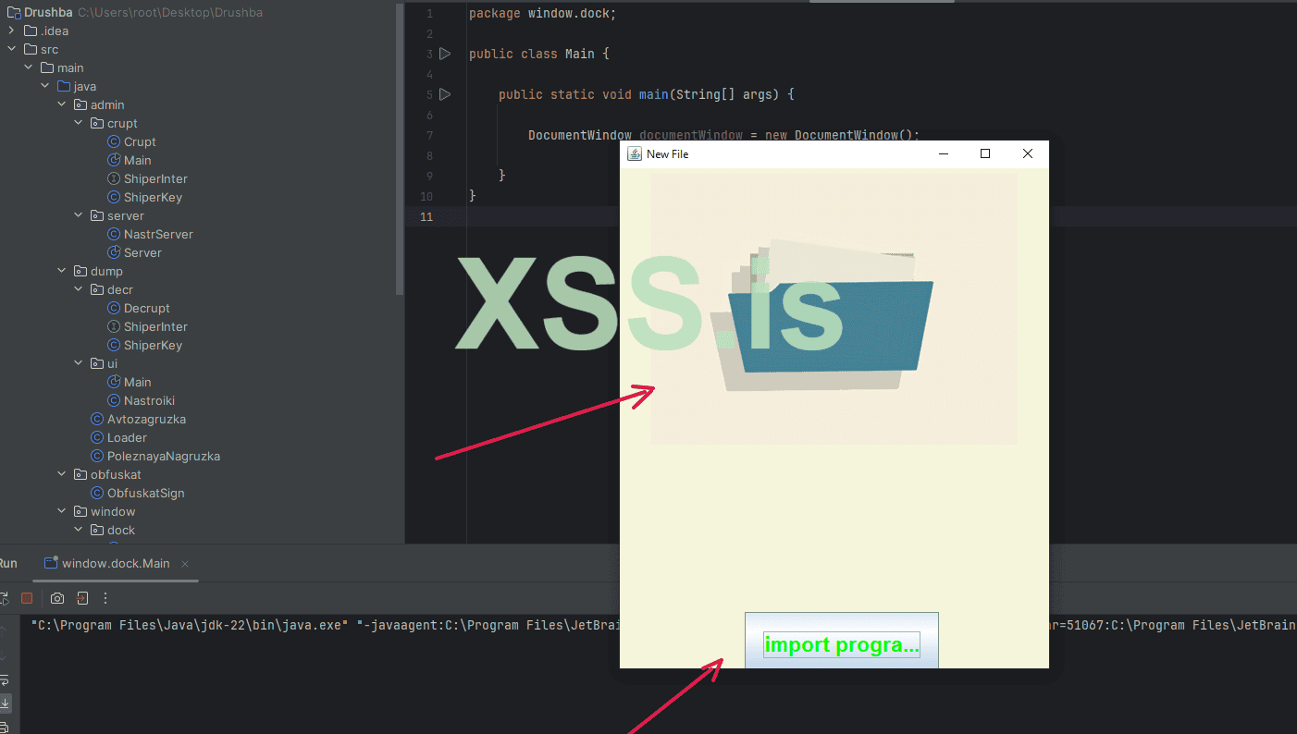Select ShiperInter in the decr package
The width and height of the screenshot is (1297, 734).
[x=147, y=326]
